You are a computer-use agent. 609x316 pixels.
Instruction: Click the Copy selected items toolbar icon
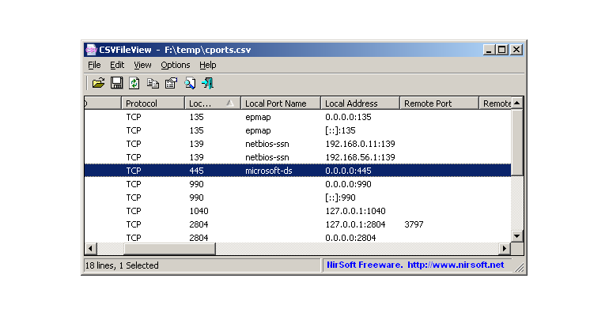153,83
